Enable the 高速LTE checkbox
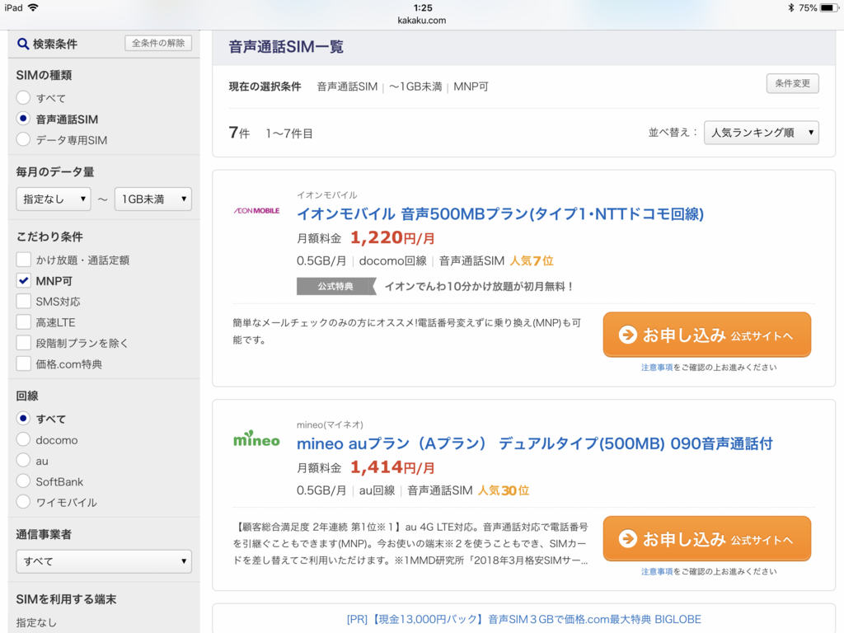 pos(23,322)
